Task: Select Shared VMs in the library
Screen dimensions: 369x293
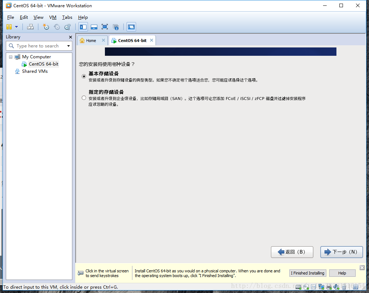Action: (x=35, y=71)
